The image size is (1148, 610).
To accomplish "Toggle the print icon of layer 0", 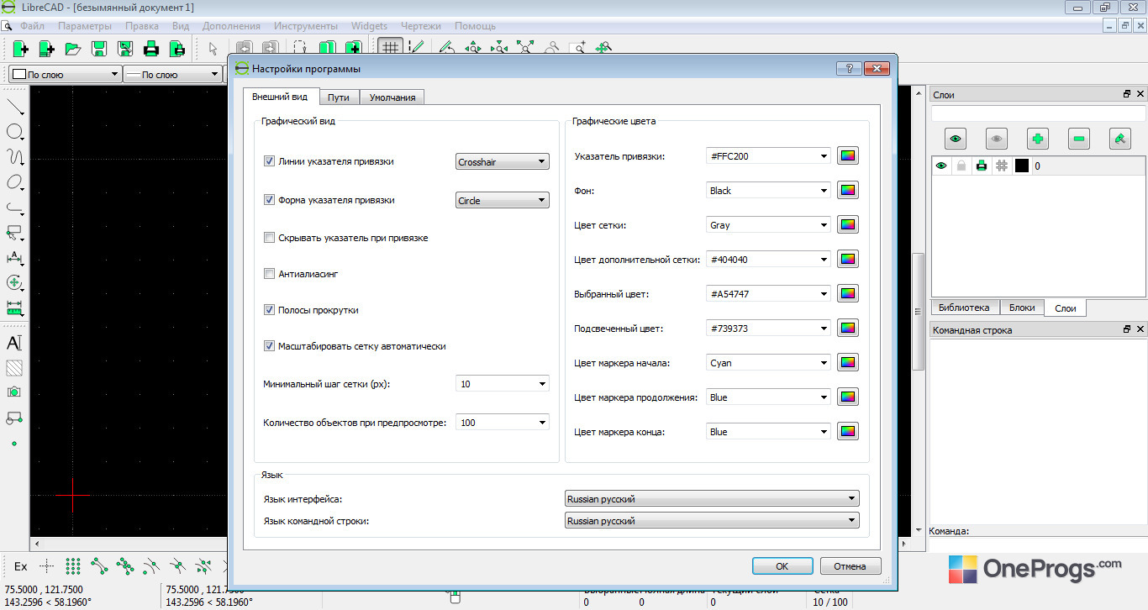I will pyautogui.click(x=982, y=166).
